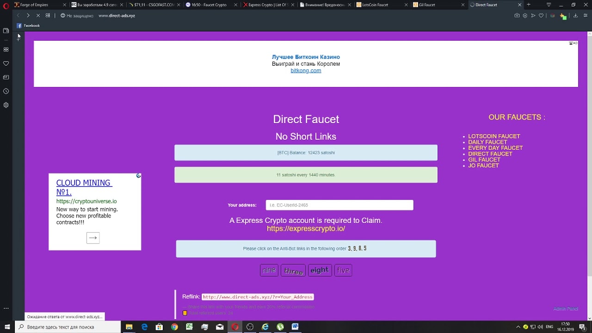Open My Flow send icon in address bar
The image size is (592, 333).
point(533,15)
